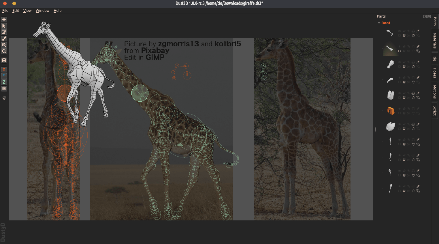
Task: Click the change reference image icon
Action: pyautogui.click(x=4, y=60)
